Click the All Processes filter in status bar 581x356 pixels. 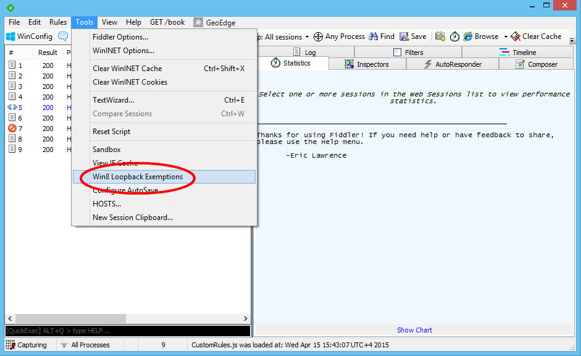click(x=85, y=345)
